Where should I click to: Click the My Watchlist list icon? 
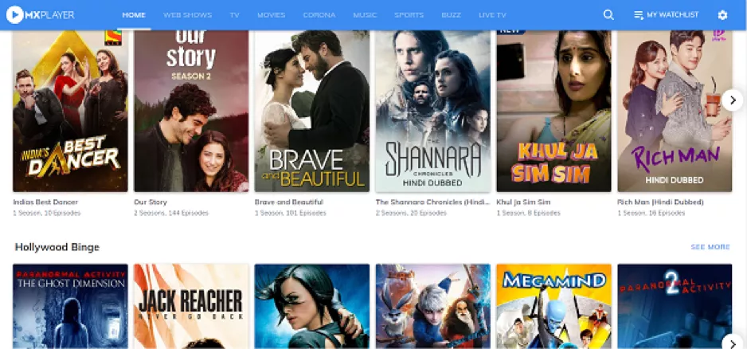coord(638,15)
